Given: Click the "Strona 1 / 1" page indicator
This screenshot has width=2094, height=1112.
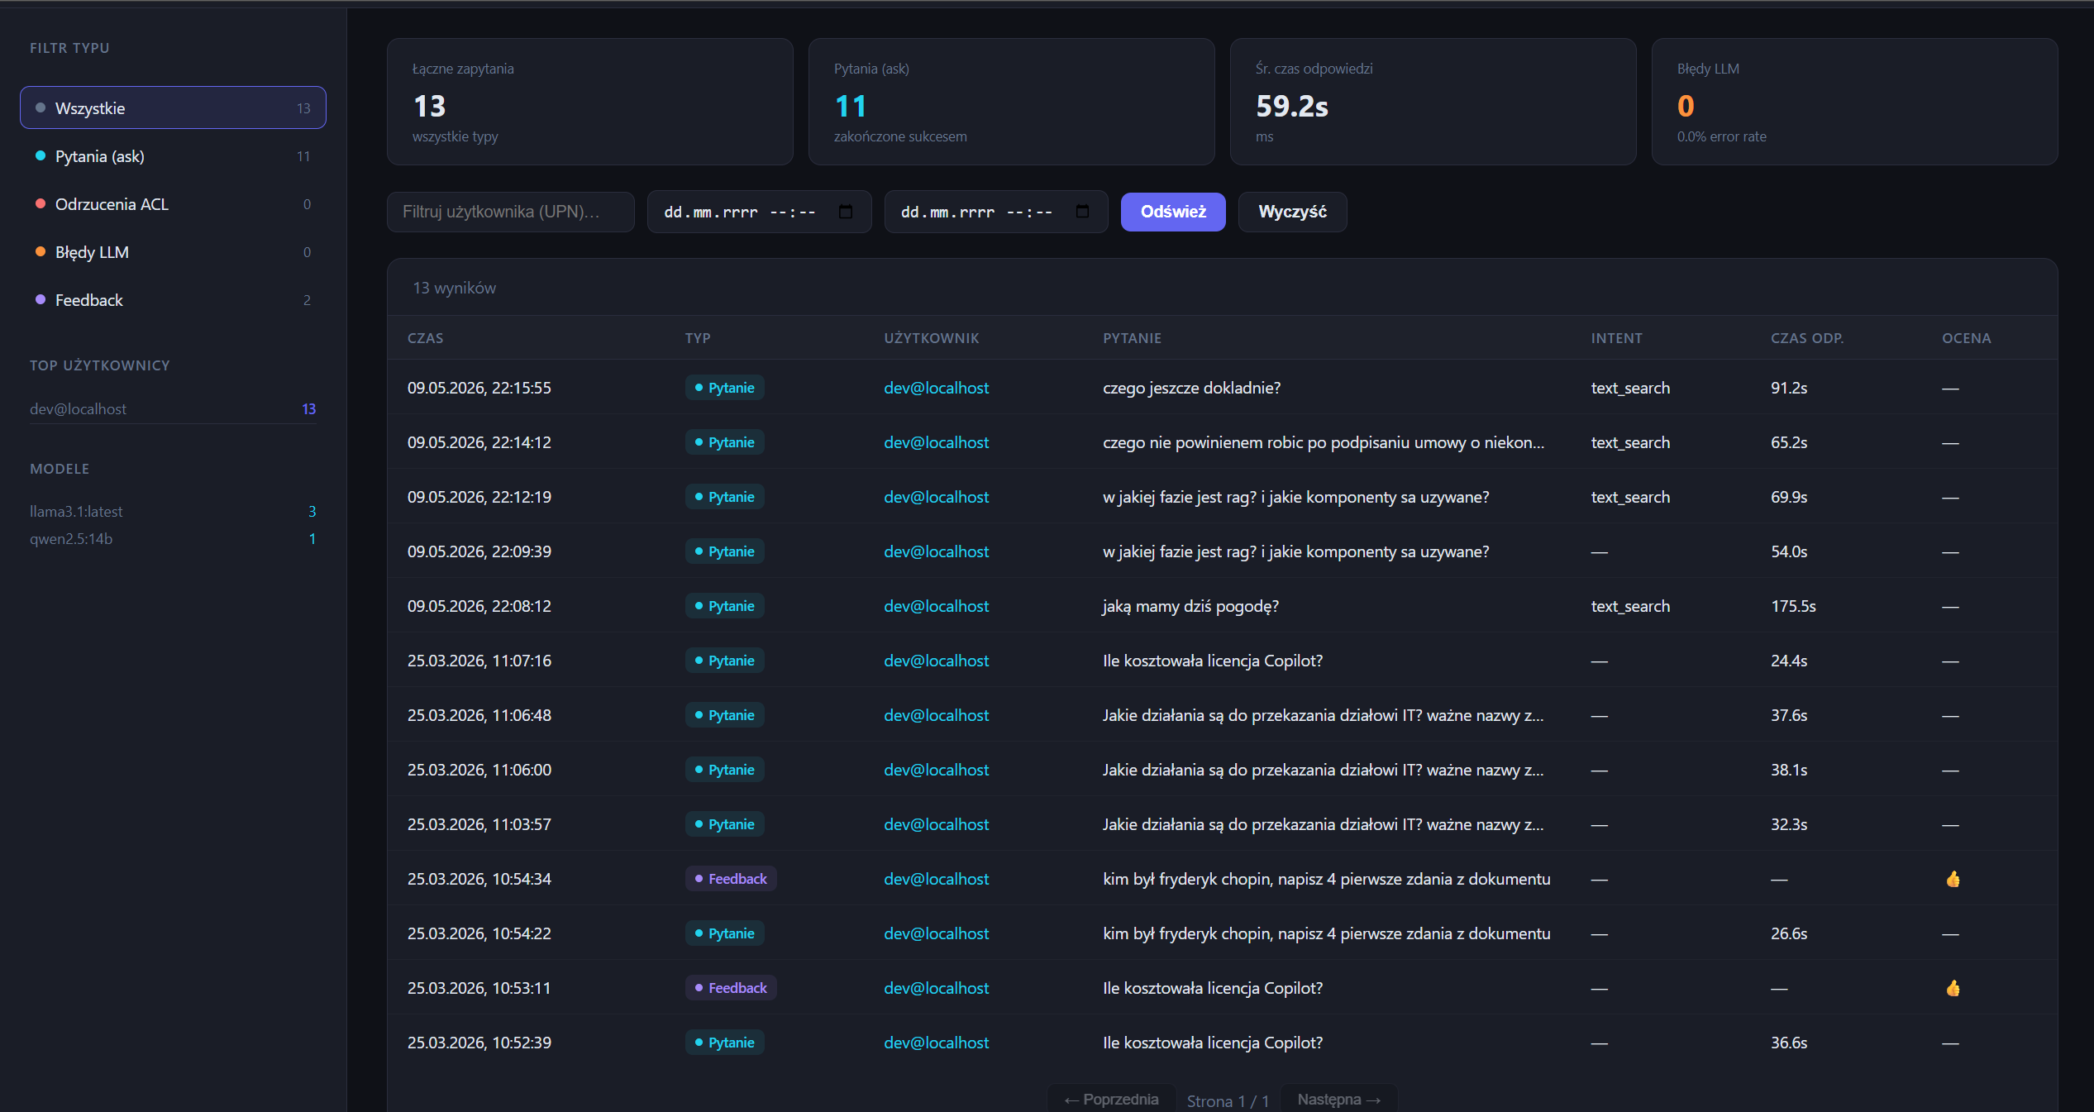Looking at the screenshot, I should point(1228,1100).
